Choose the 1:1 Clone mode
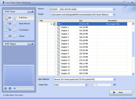This screenshot has height=99, width=136. [x=19, y=36]
